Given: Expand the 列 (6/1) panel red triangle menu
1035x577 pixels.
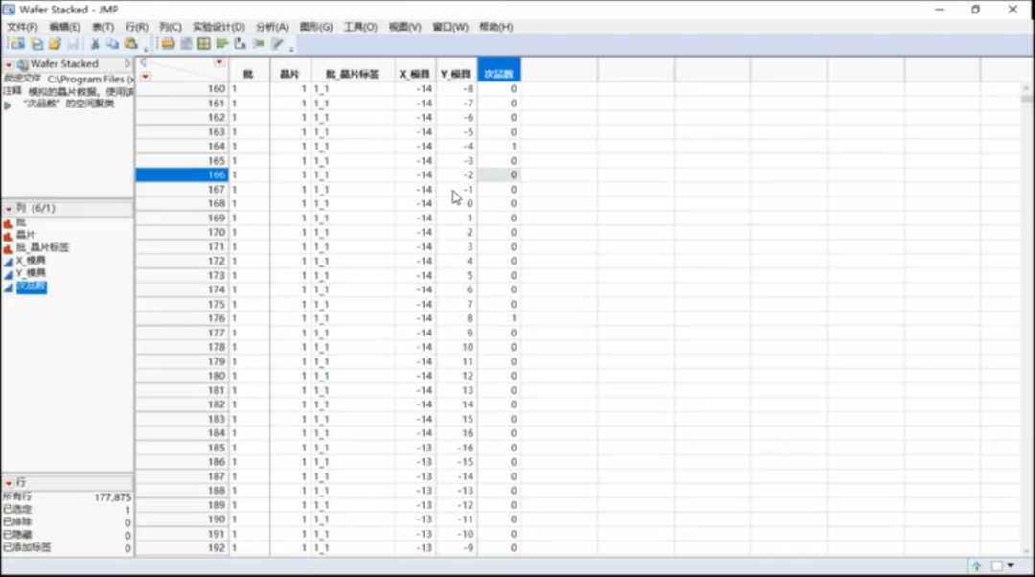Looking at the screenshot, I should pyautogui.click(x=9, y=209).
